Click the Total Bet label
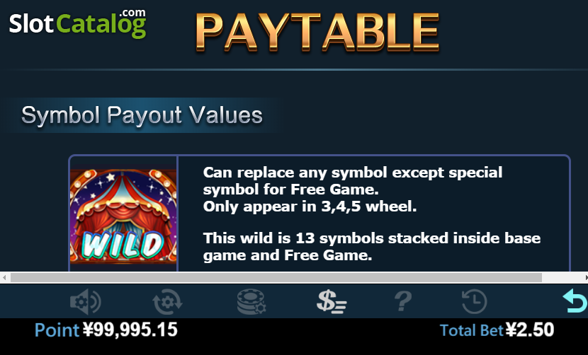Screen dimensions: 588x355 [471, 331]
